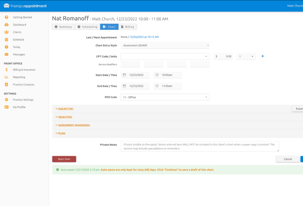Open next appointment 12/26/2022 link
Viewport: 303px width, 206px height.
click(144, 37)
